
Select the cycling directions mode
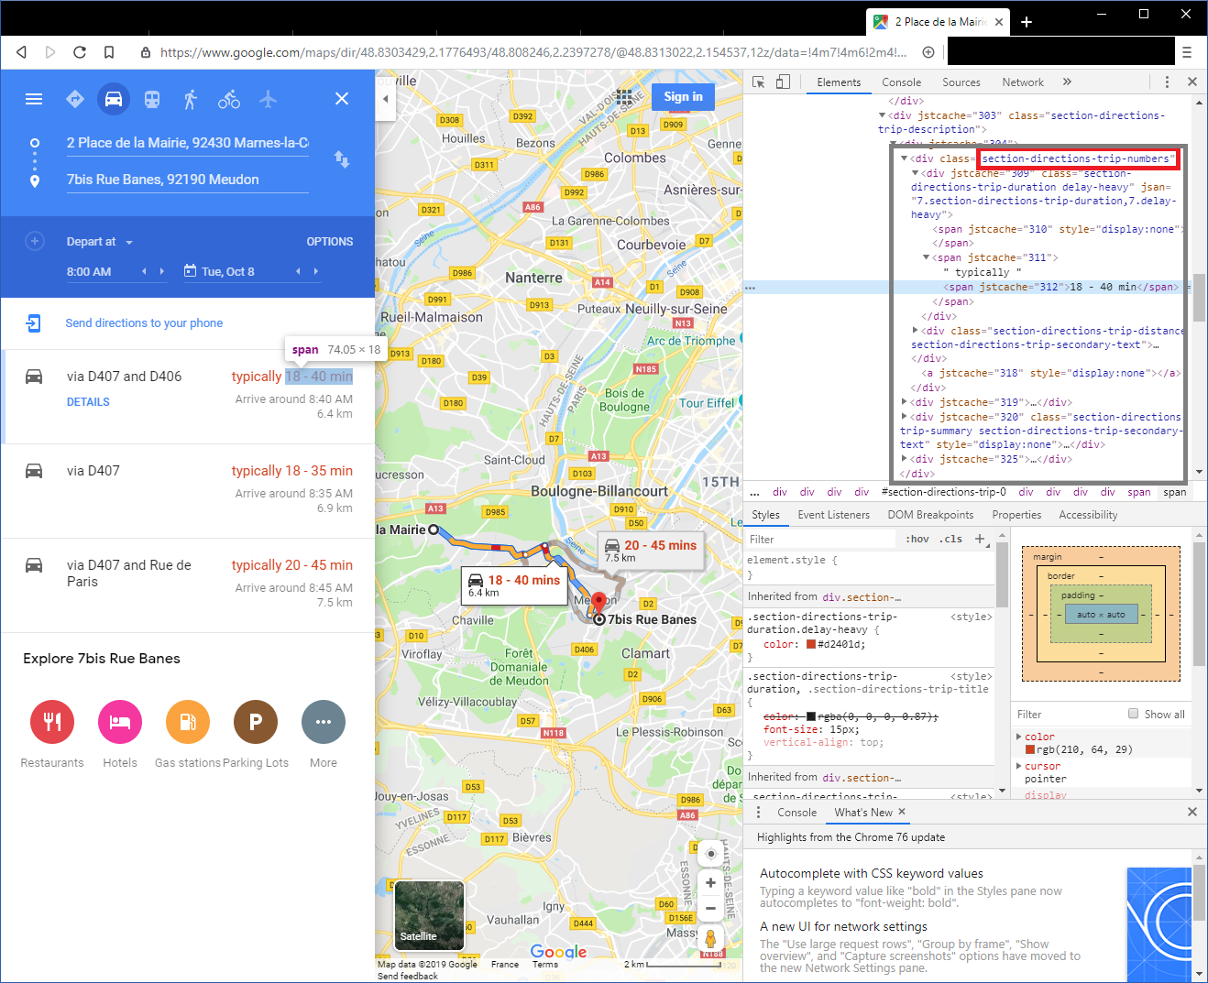pyautogui.click(x=228, y=98)
